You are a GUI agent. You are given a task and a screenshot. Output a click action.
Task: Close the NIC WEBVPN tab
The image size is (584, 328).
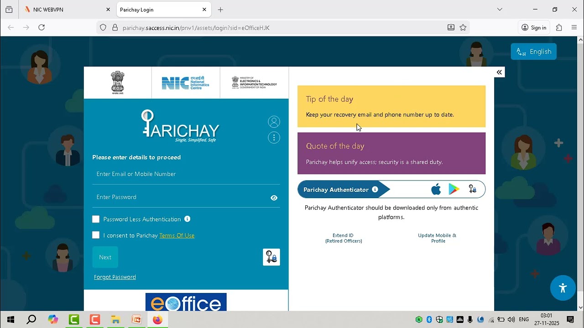pyautogui.click(x=108, y=10)
